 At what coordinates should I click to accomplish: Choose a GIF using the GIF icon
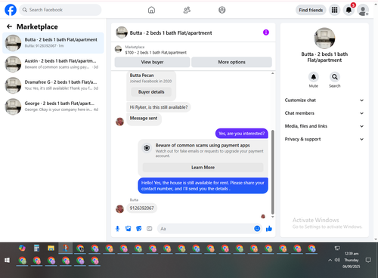150,229
